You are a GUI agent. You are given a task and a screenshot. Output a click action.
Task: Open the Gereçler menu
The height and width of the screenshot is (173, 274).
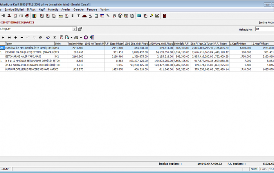click(x=79, y=9)
